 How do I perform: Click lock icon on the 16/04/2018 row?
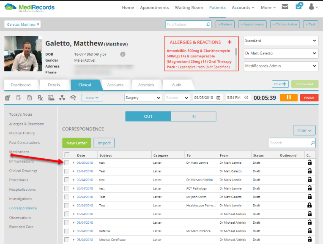coord(309,214)
